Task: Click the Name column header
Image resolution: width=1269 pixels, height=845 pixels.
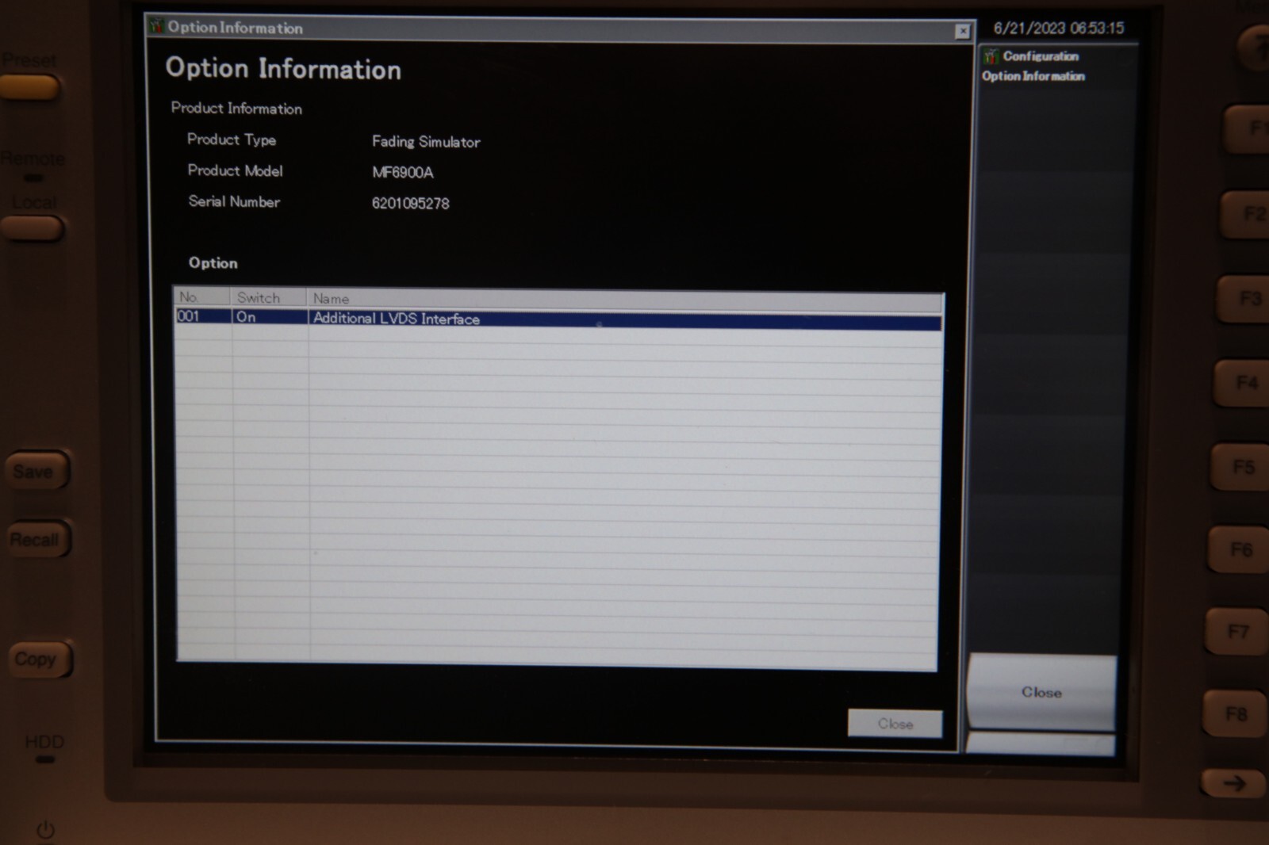Action: (625, 300)
